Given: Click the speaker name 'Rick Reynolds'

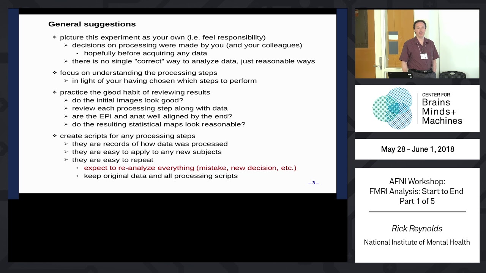Looking at the screenshot, I should pyautogui.click(x=417, y=229).
